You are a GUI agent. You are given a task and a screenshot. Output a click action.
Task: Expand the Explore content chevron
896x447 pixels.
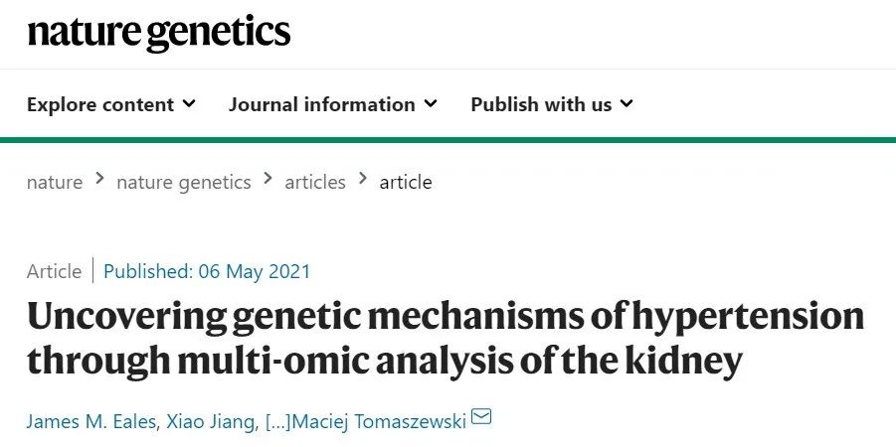click(x=189, y=104)
